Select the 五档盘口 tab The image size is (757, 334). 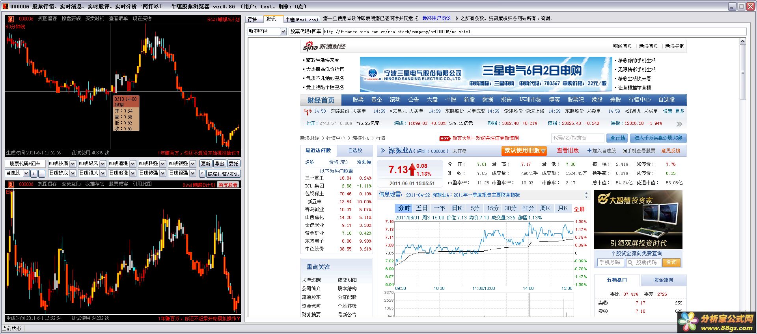tap(617, 280)
